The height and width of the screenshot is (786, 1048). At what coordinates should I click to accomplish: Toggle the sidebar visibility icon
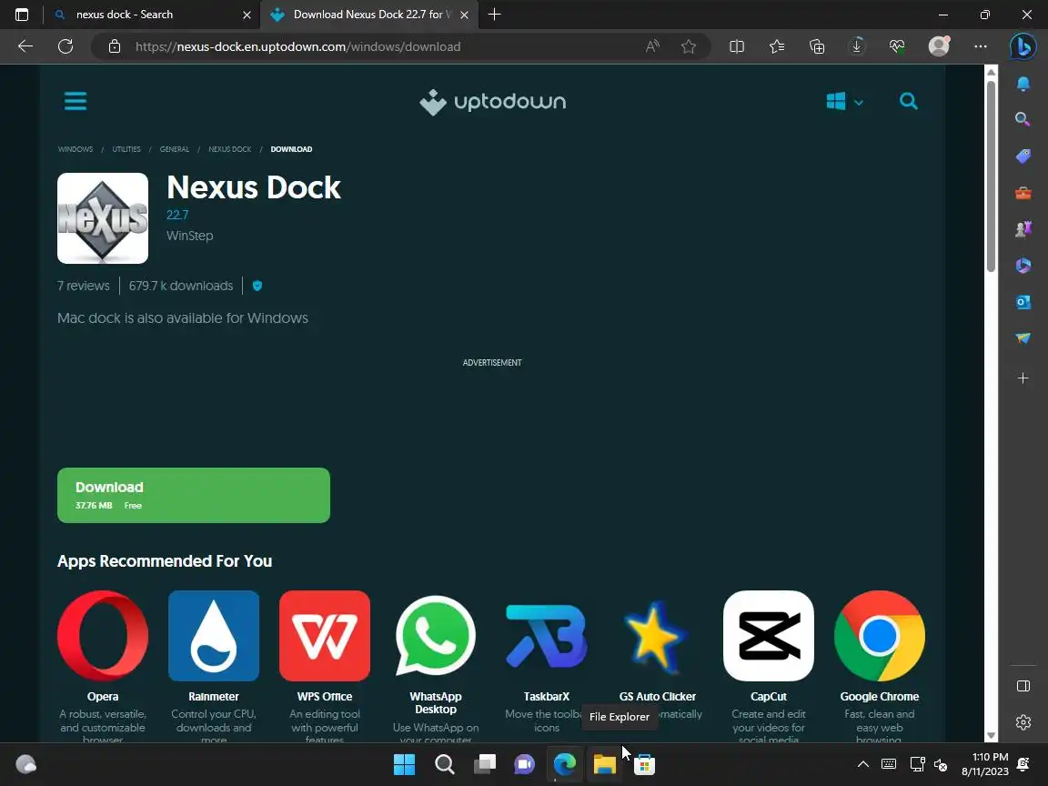coord(1023,686)
